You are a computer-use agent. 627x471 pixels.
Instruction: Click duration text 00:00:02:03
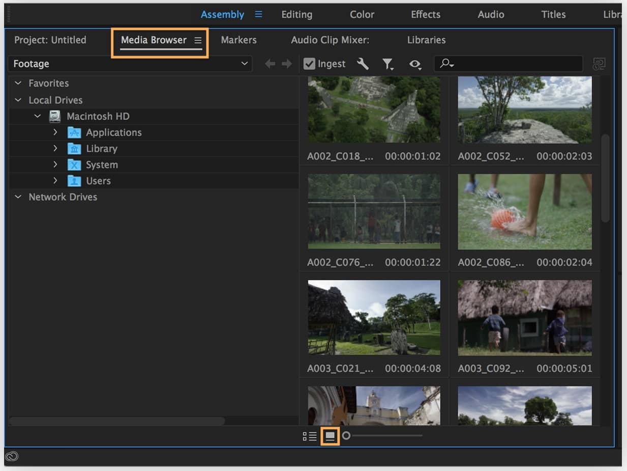[x=564, y=156]
